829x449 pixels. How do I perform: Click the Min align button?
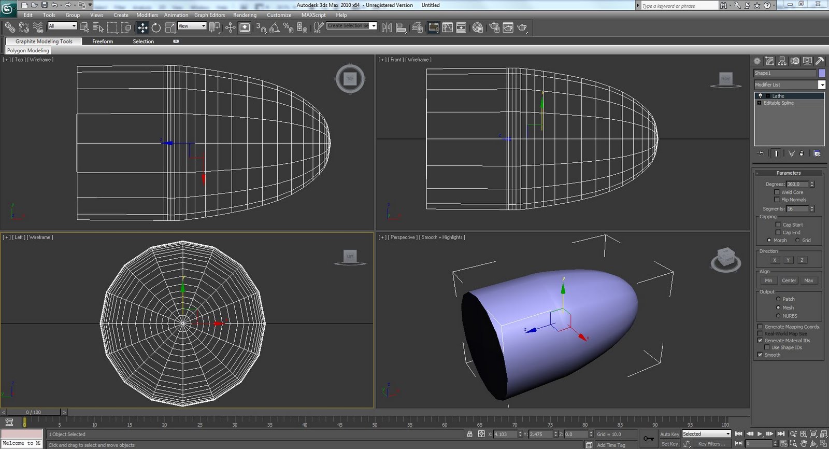click(768, 280)
